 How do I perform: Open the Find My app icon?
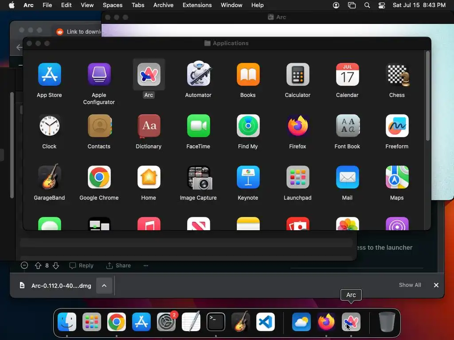(x=248, y=126)
